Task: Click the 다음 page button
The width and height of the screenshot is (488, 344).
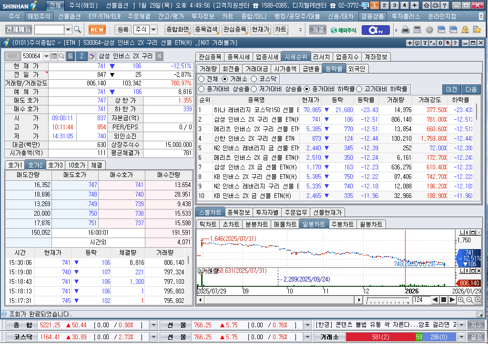Action: (x=471, y=89)
